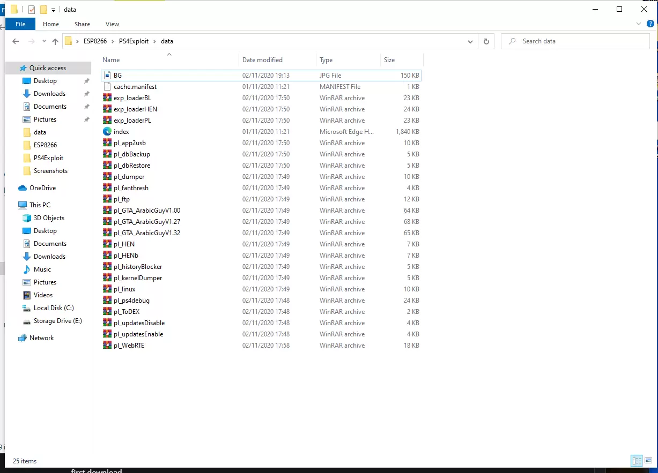This screenshot has width=658, height=473.
Task: Click the pl_dumper WinRAR icon
Action: click(x=107, y=177)
